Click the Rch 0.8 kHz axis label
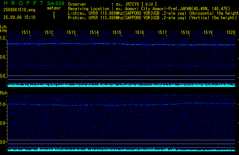This screenshot has height=155, width=239. [x=3, y=142]
